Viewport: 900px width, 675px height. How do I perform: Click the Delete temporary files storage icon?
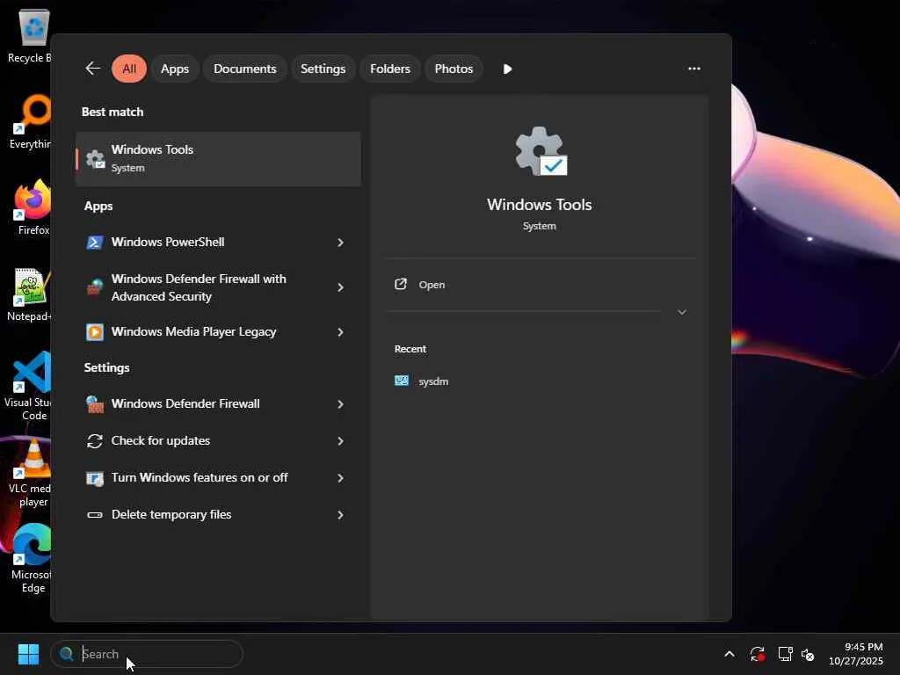(x=95, y=515)
